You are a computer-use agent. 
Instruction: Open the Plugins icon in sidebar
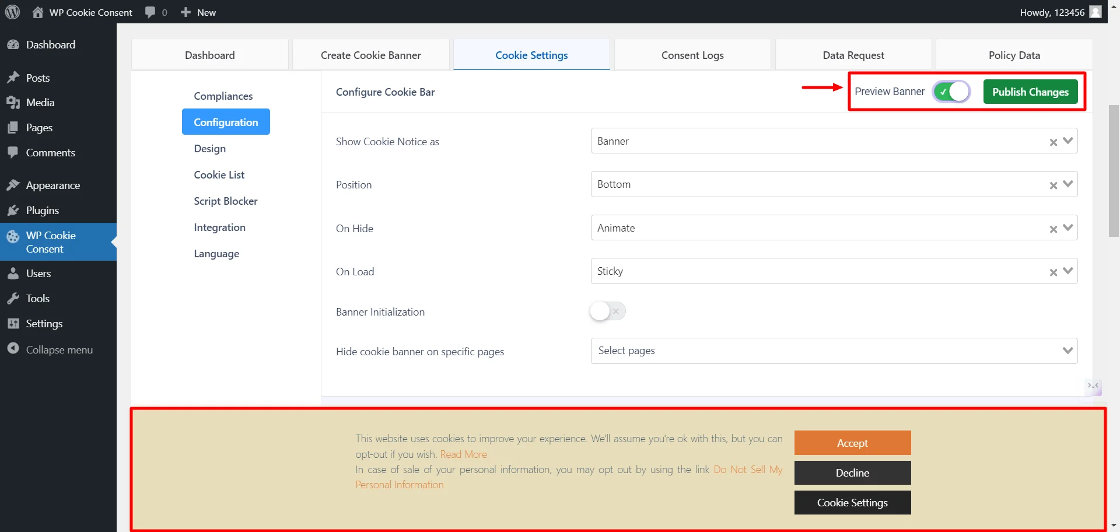click(x=13, y=210)
